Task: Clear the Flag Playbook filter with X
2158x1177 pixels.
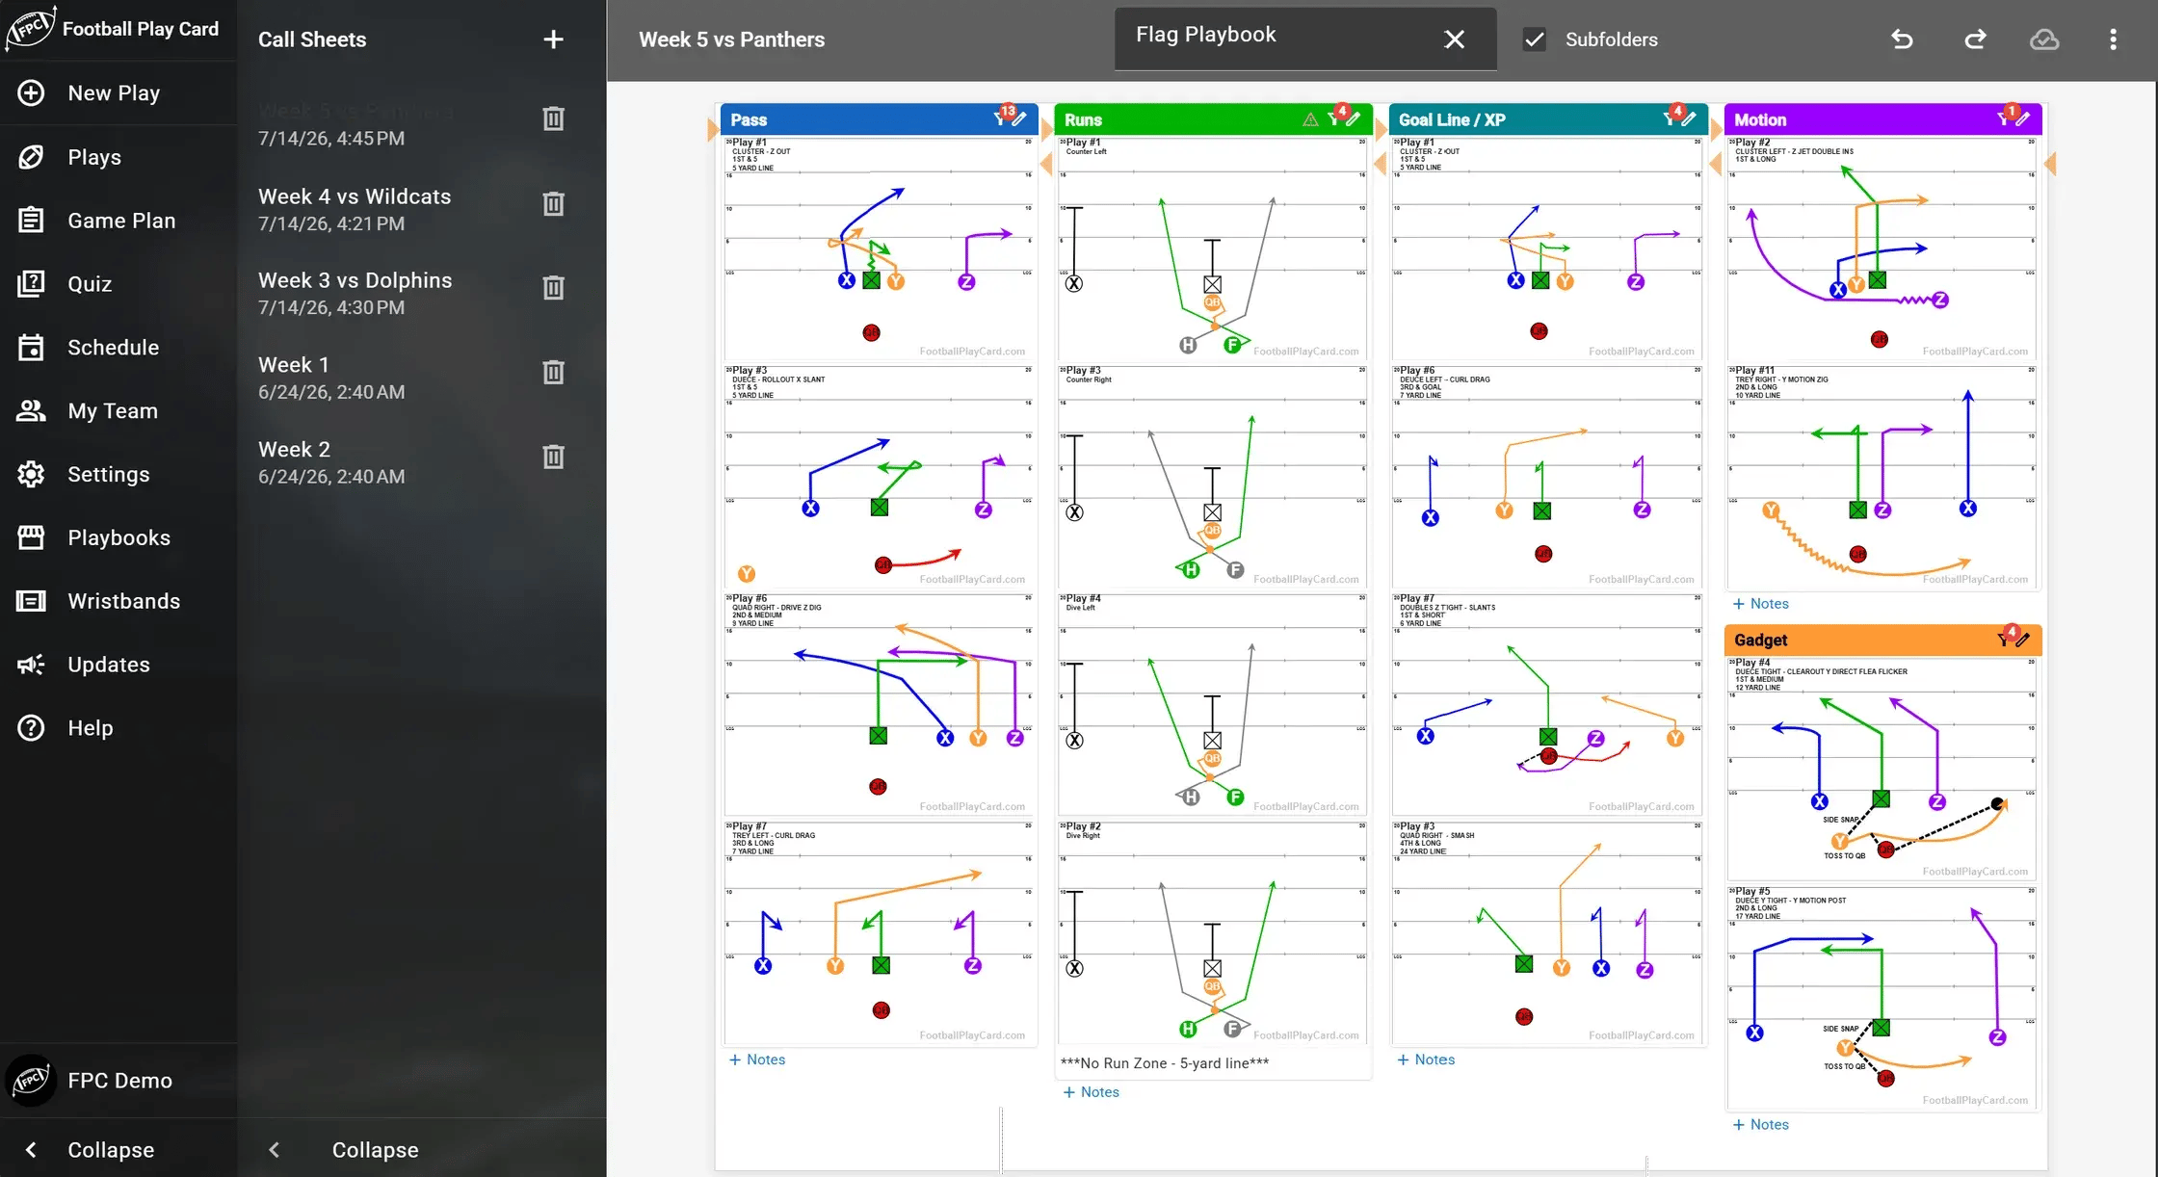Action: coord(1455,39)
